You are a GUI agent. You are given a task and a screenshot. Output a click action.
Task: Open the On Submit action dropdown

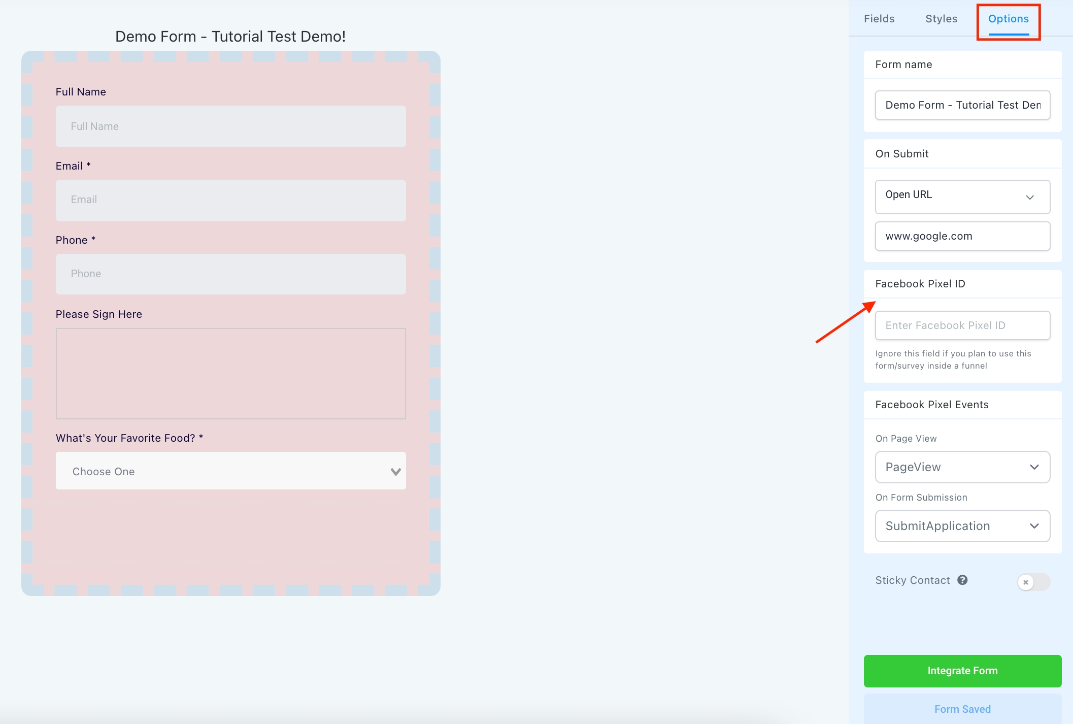coord(962,196)
